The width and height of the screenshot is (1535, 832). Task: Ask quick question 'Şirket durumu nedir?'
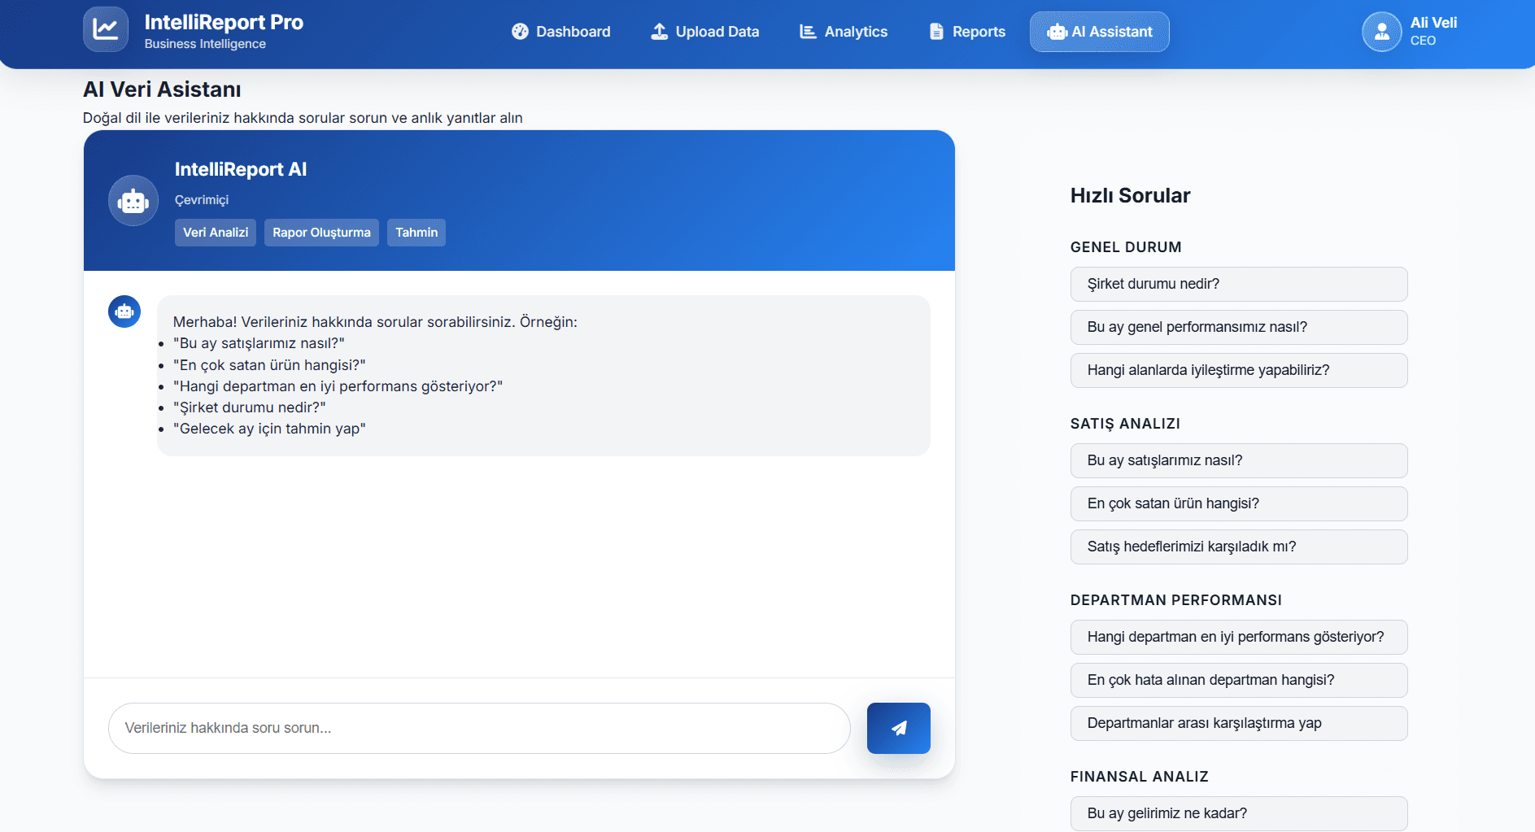tap(1238, 284)
